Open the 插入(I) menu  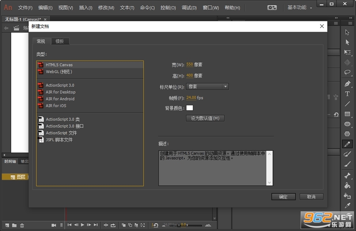(85, 8)
